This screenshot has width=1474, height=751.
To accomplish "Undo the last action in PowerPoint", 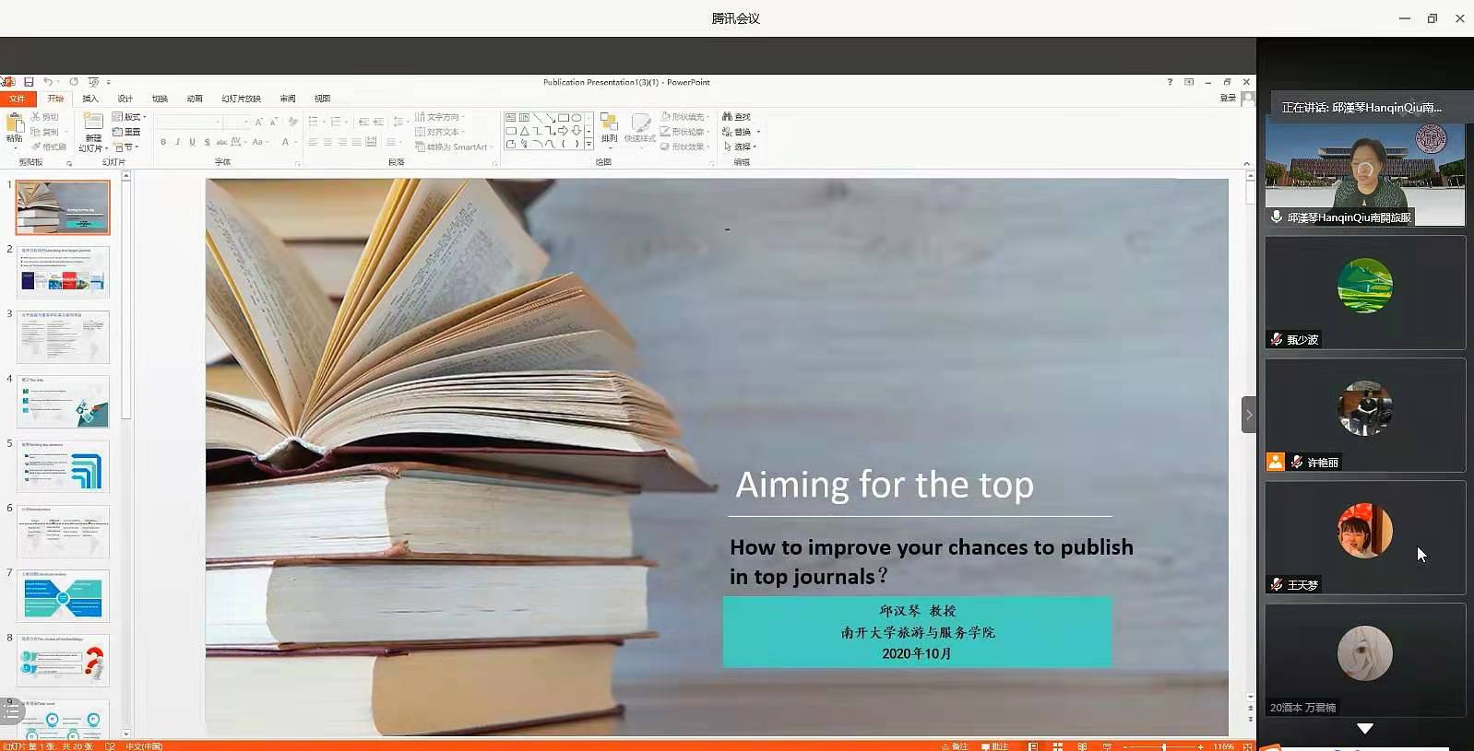I will click(47, 82).
